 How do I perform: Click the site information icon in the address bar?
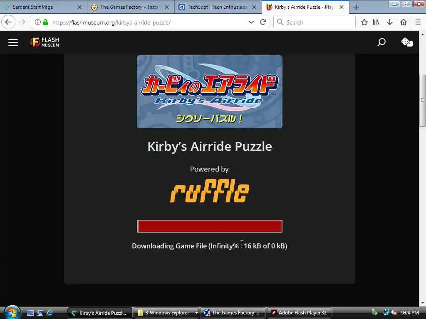(x=38, y=22)
